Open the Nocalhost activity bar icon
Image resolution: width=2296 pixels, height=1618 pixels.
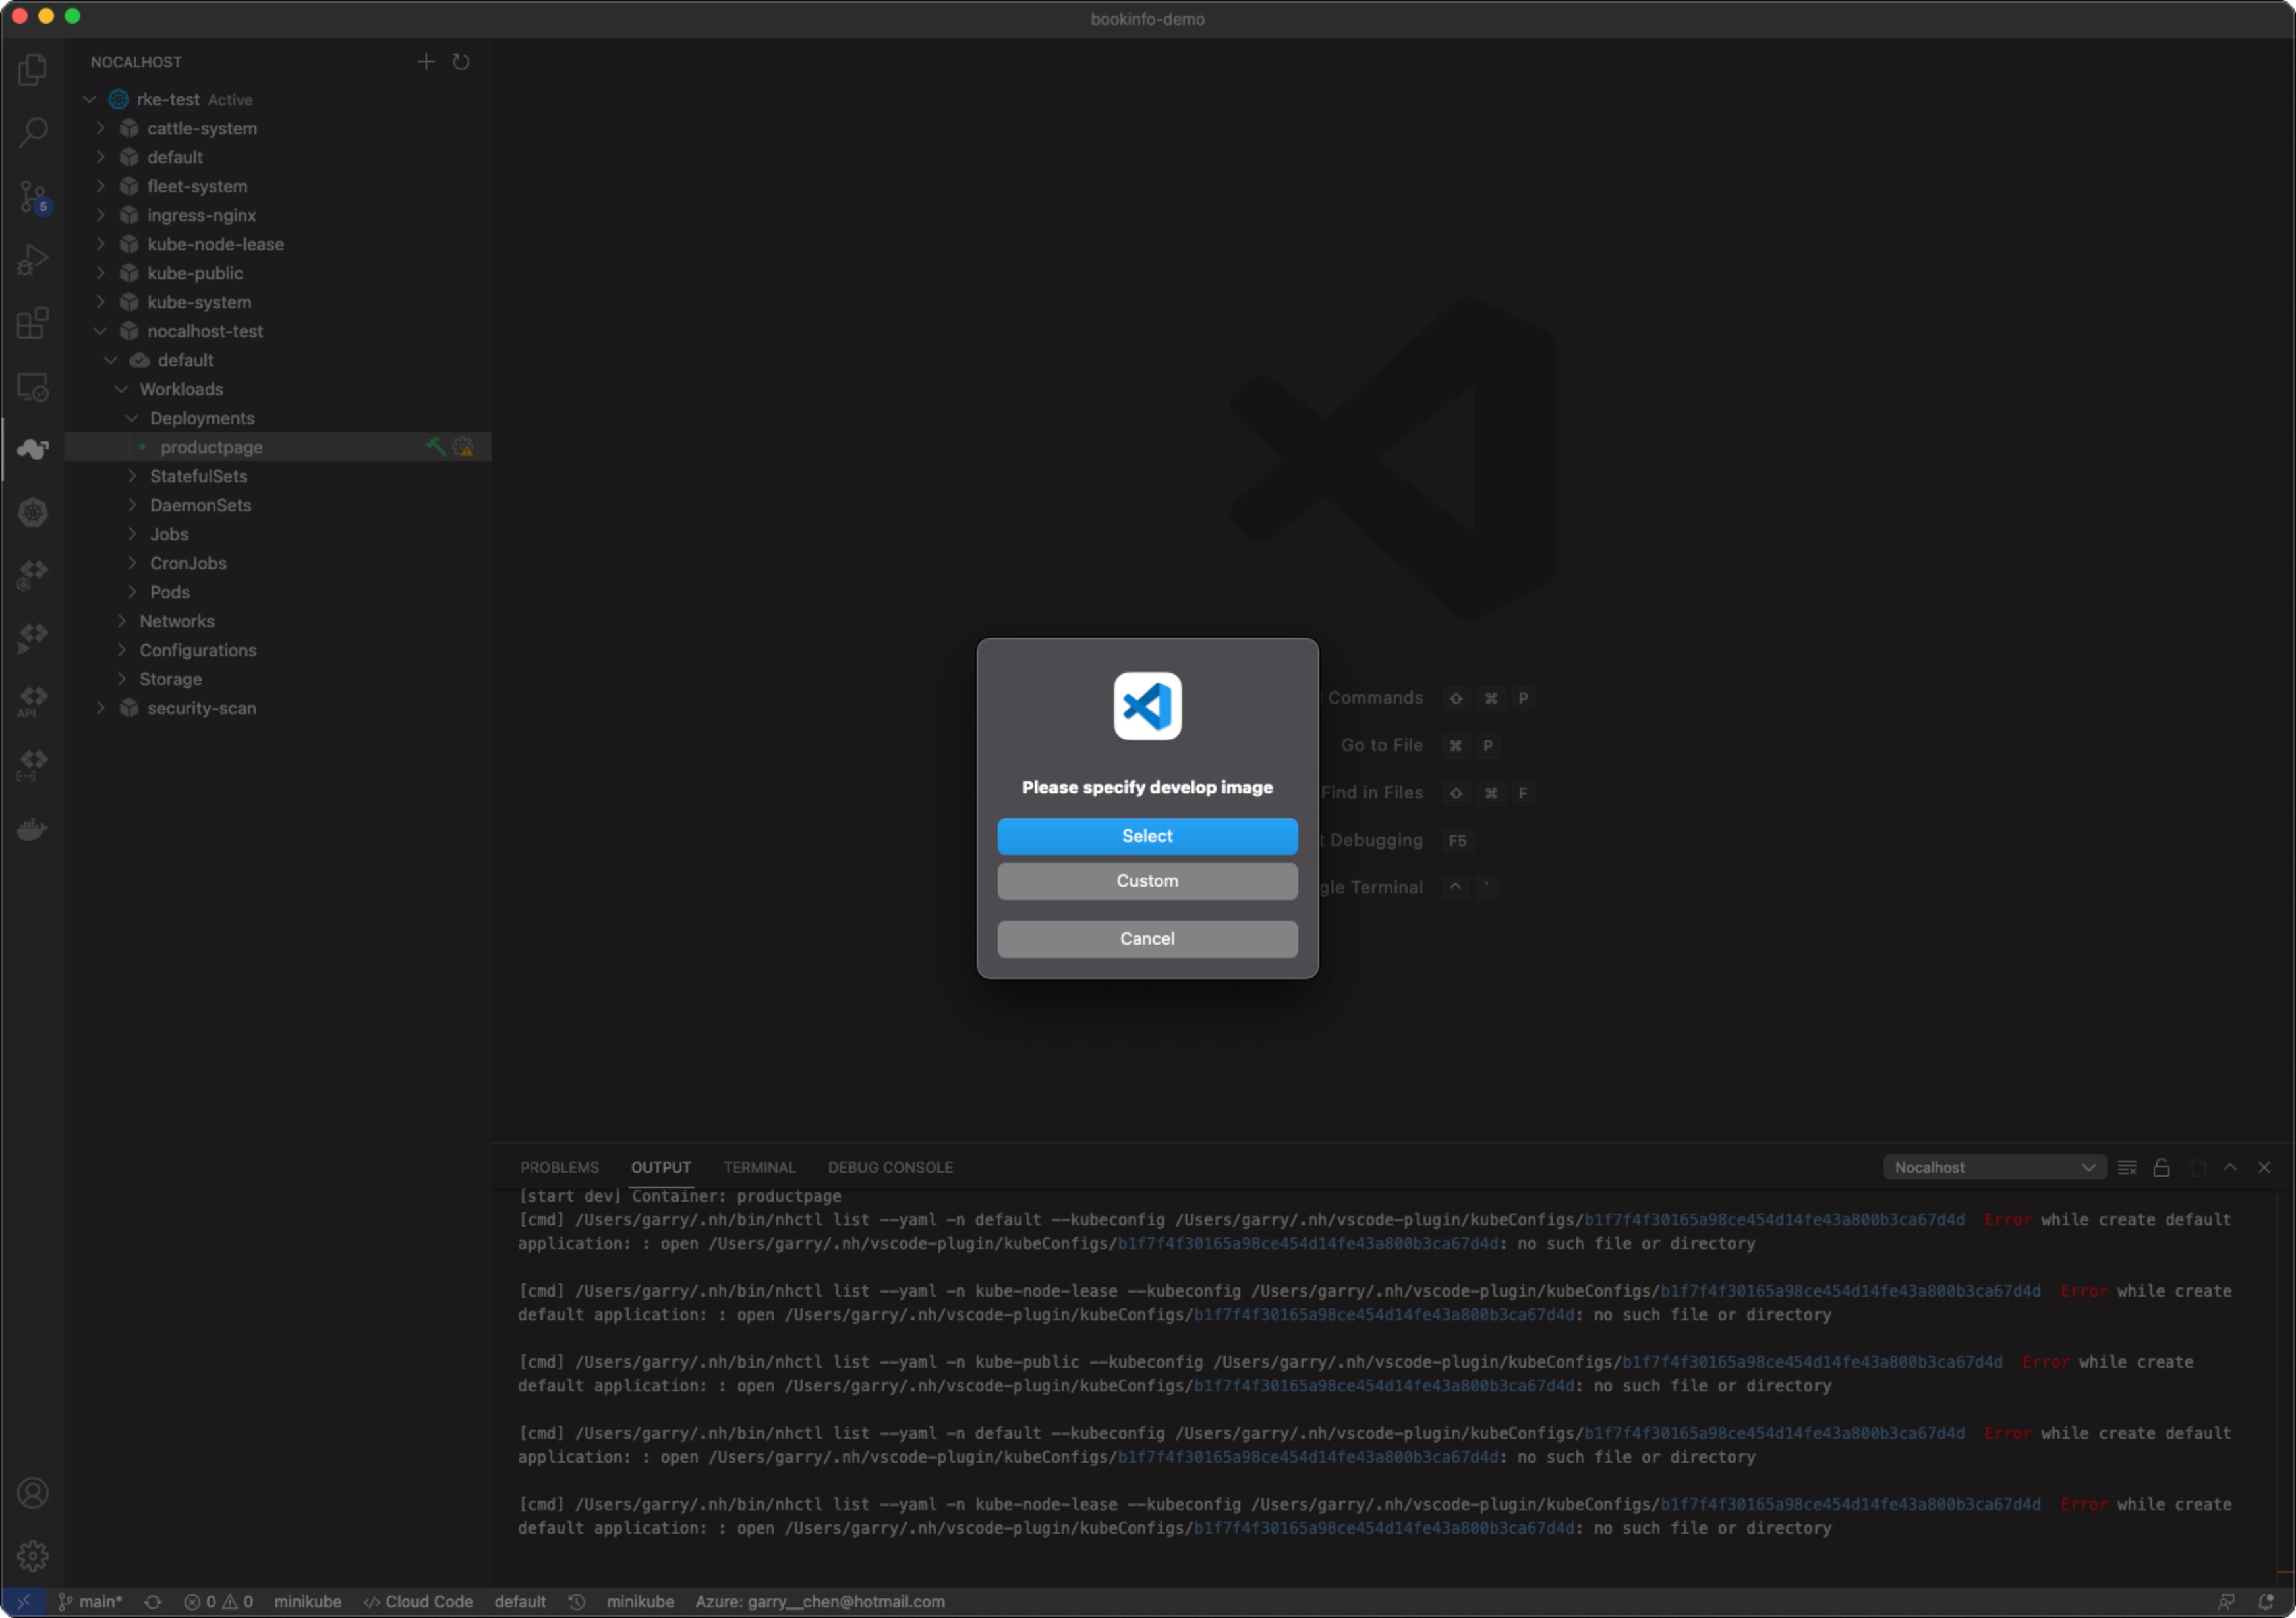tap(32, 450)
